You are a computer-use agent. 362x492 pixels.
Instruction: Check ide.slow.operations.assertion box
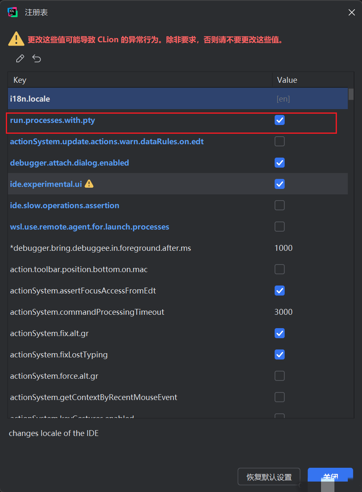coord(280,206)
